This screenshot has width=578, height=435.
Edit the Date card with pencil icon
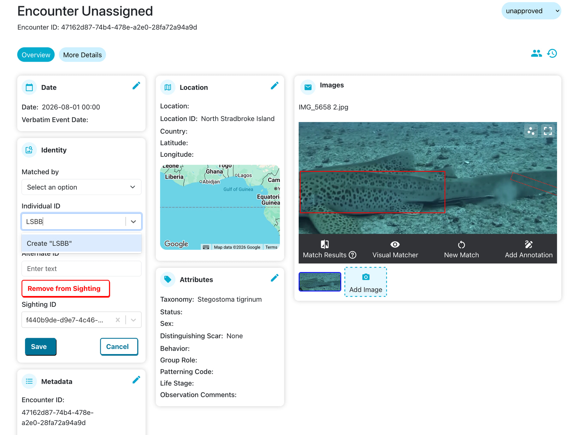(x=136, y=86)
